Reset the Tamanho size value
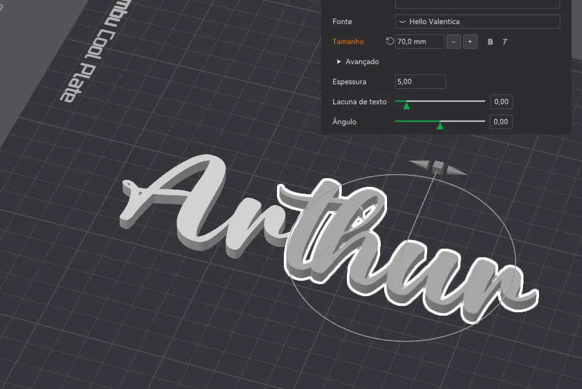582x389 pixels. [389, 41]
